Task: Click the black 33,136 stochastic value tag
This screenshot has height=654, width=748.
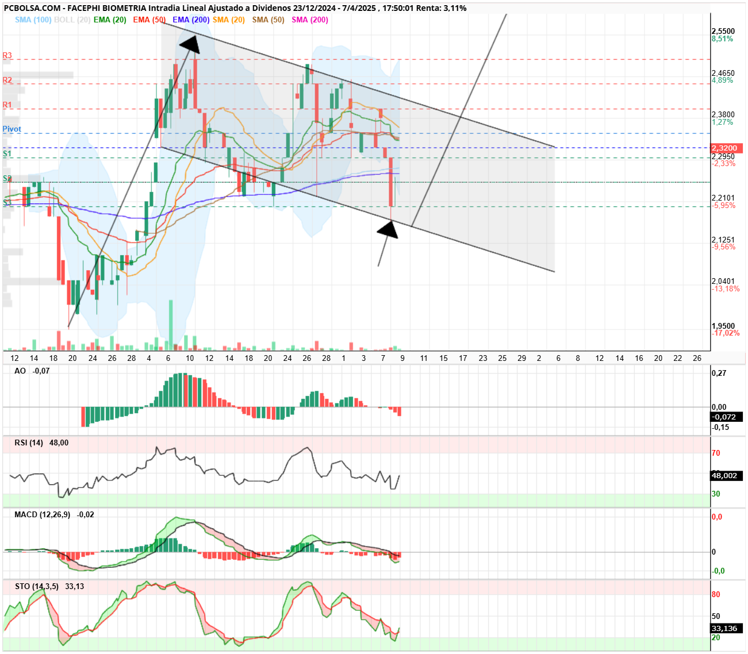Action: pos(727,628)
